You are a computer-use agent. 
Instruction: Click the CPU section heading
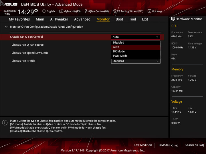174,26
